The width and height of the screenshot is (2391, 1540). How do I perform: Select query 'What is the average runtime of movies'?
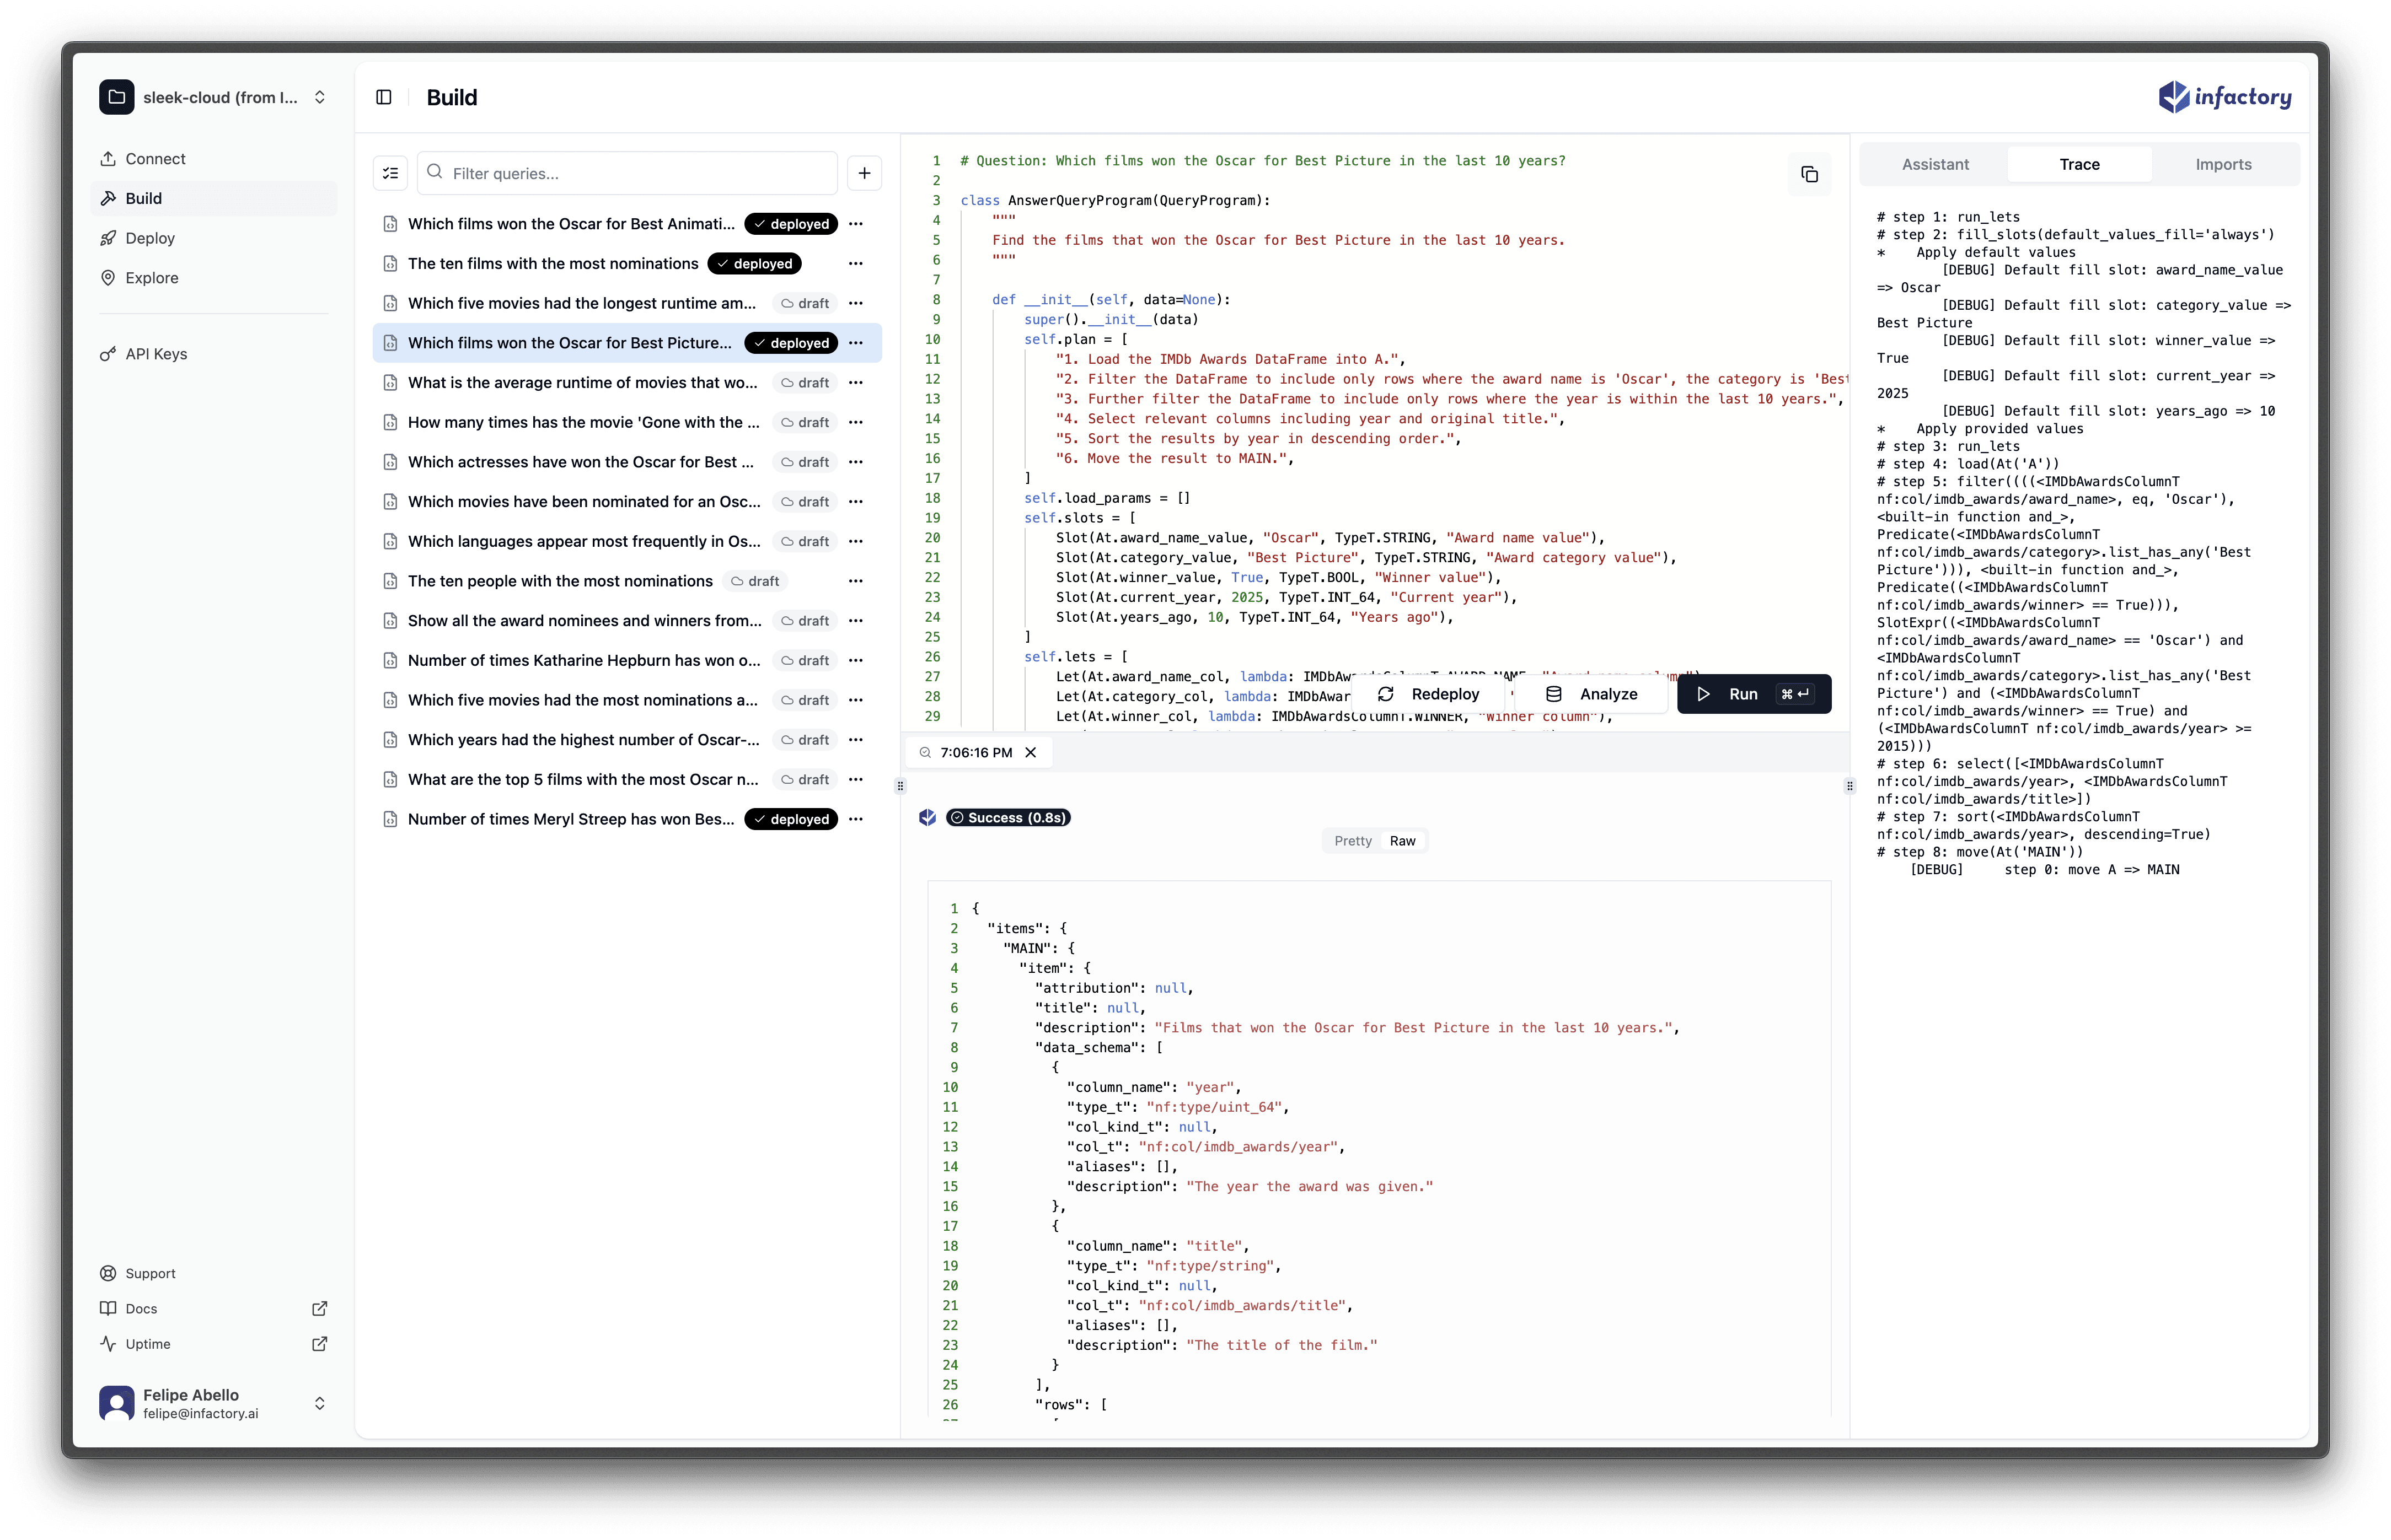(x=582, y=382)
